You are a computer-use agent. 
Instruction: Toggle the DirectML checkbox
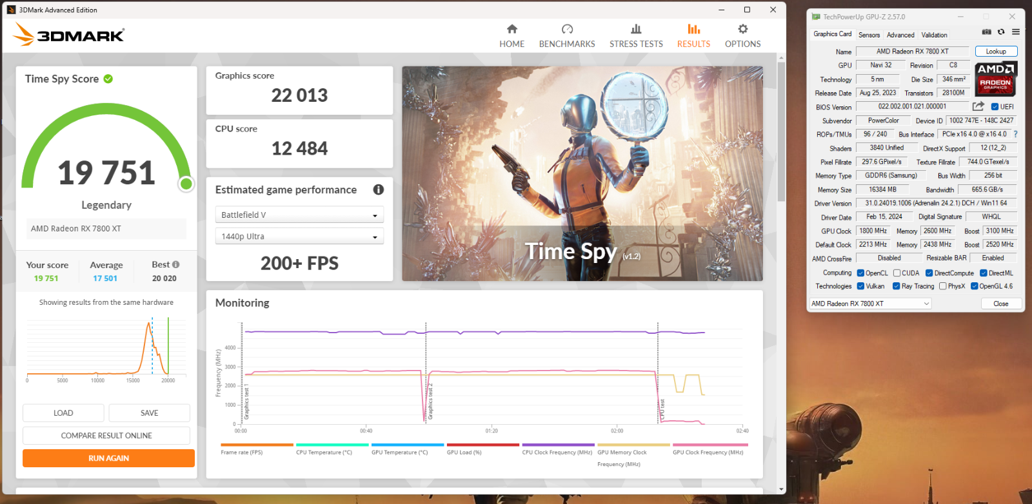point(983,273)
